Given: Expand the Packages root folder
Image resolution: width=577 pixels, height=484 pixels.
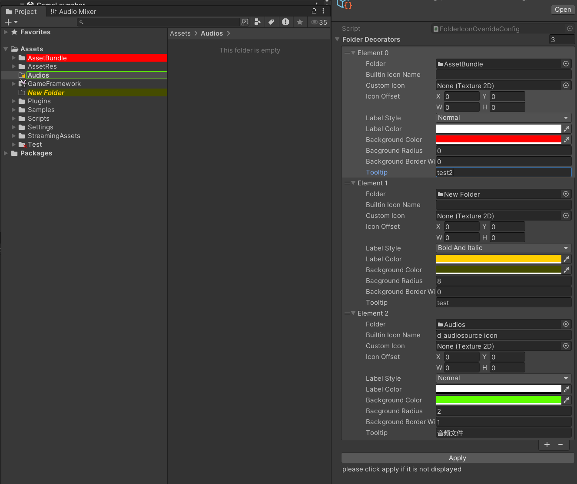Looking at the screenshot, I should pos(6,153).
